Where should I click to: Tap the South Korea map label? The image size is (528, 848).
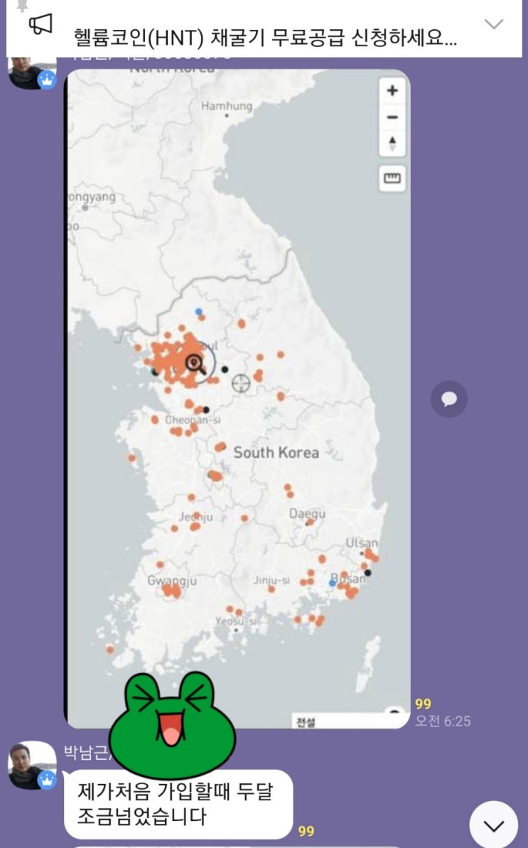tap(276, 453)
